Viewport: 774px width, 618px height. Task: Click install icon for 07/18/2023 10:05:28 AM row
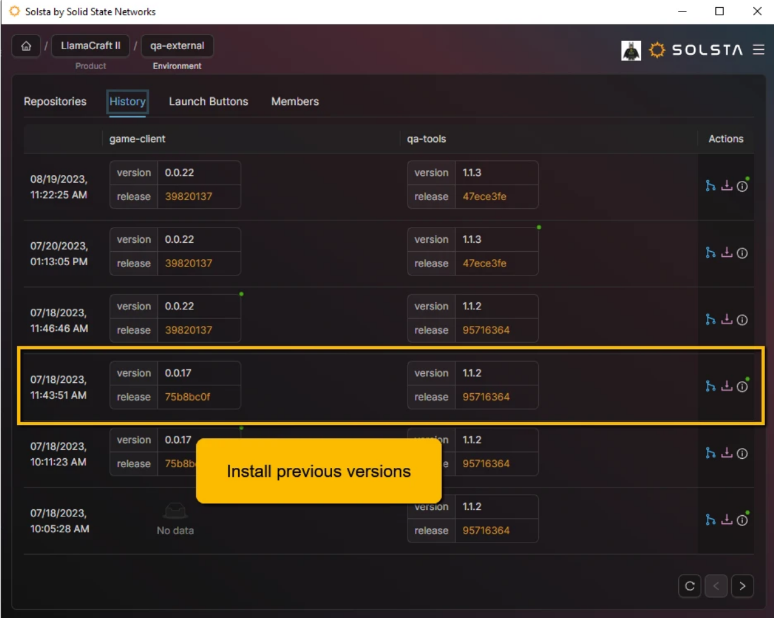[726, 520]
